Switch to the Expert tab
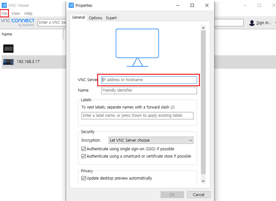 111,18
